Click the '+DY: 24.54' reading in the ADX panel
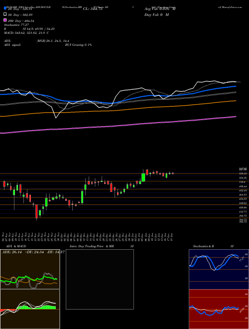Screen dimensions: 249x329 click(x=34, y=252)
